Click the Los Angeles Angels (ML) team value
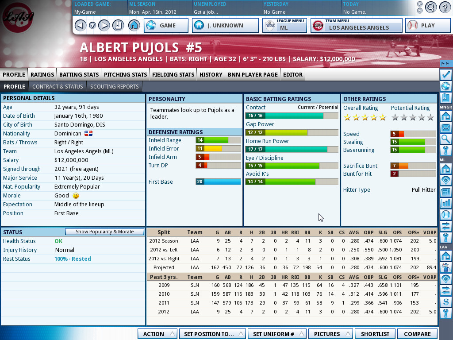Screen dimensions: 453x340 pyautogui.click(x=84, y=151)
